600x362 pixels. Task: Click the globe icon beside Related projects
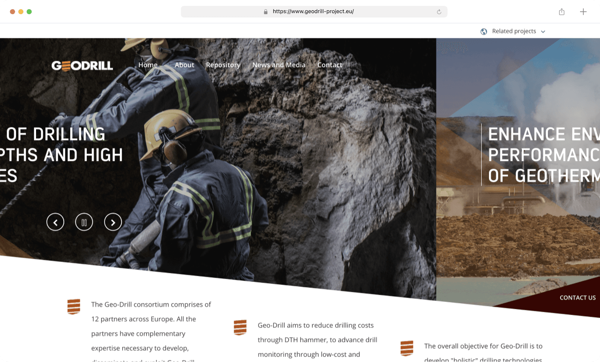[x=484, y=31]
